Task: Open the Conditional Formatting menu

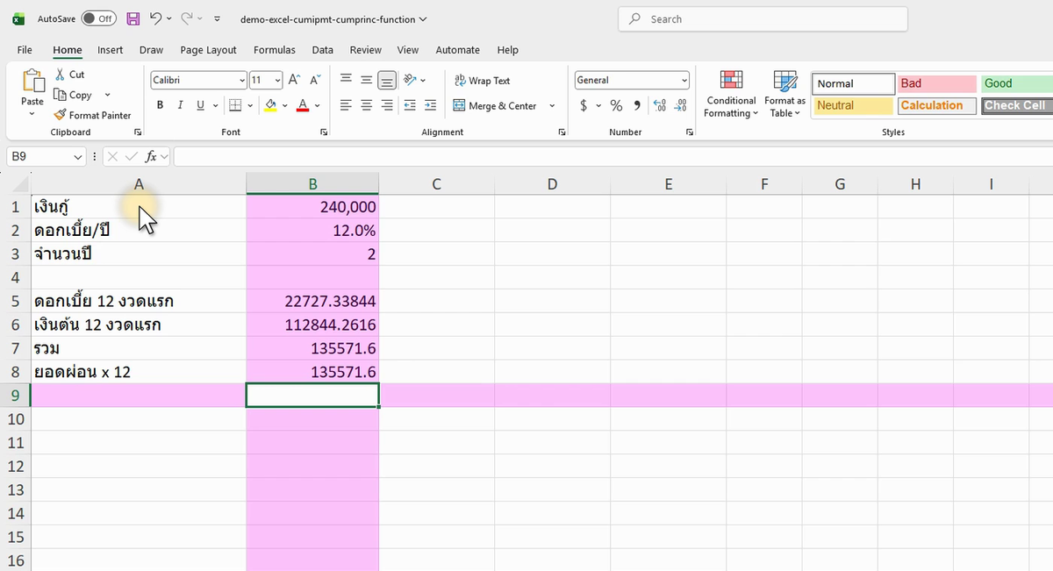Action: pos(731,94)
